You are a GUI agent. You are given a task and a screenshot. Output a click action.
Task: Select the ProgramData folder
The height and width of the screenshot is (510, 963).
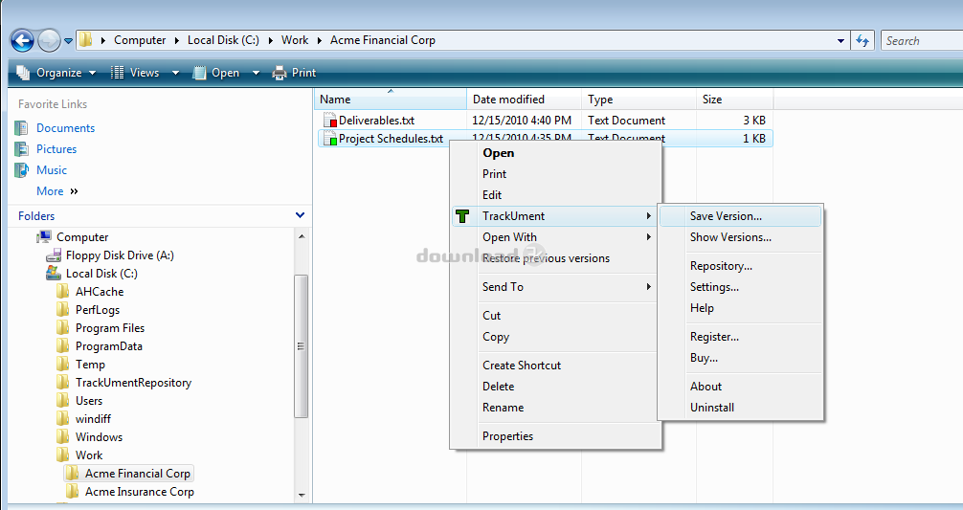109,346
